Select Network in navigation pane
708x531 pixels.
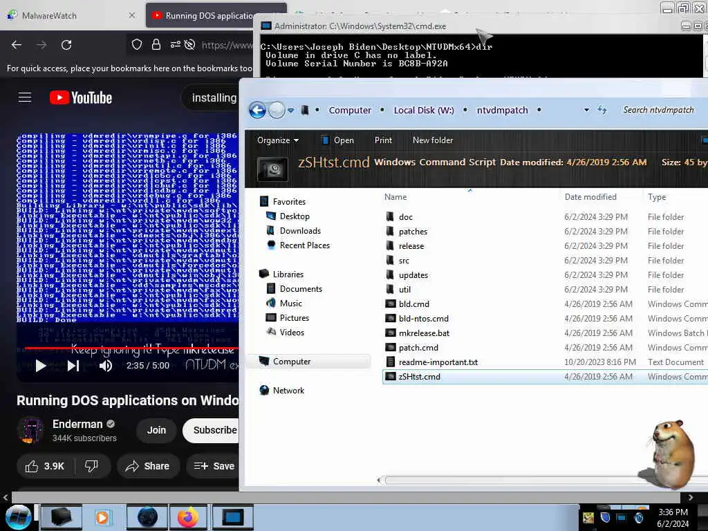(288, 390)
